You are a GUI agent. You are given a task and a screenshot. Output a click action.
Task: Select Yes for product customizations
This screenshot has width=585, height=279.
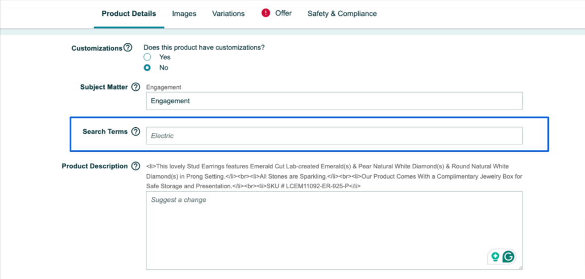[147, 57]
